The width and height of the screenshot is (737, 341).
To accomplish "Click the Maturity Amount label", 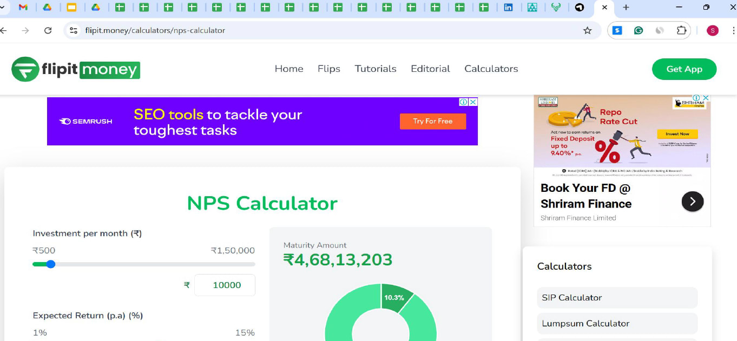I will (315, 245).
